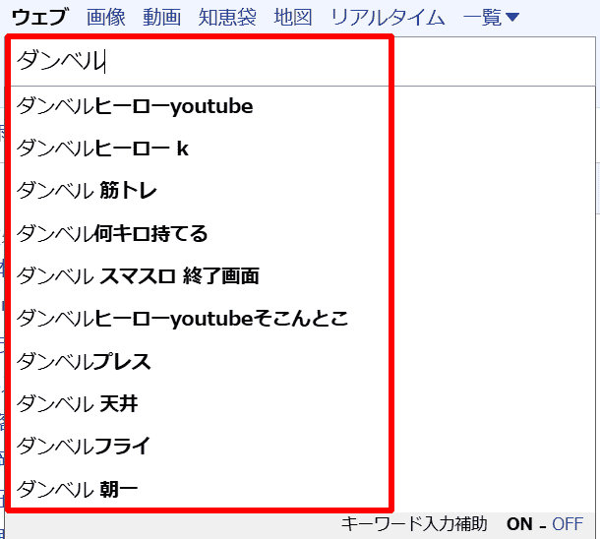Click the ダンベル 朝一 suggestion
Image resolution: width=600 pixels, height=539 pixels.
78,489
